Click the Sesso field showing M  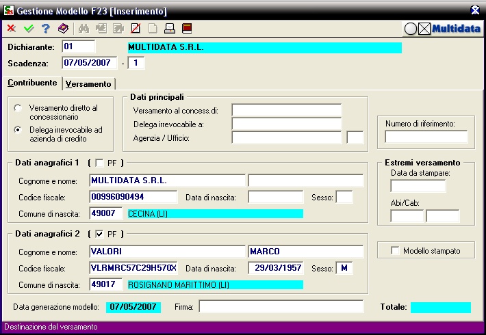(x=344, y=268)
